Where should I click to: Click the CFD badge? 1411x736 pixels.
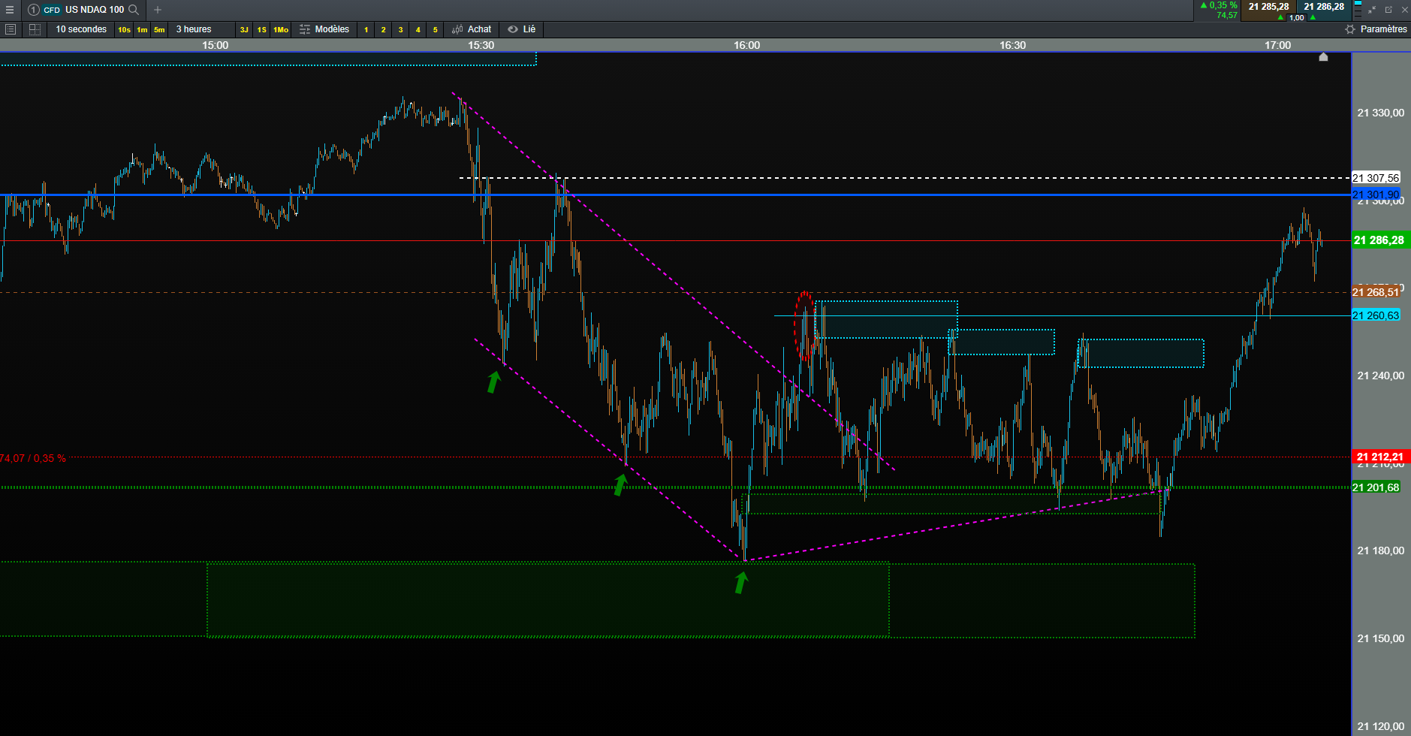pos(52,10)
